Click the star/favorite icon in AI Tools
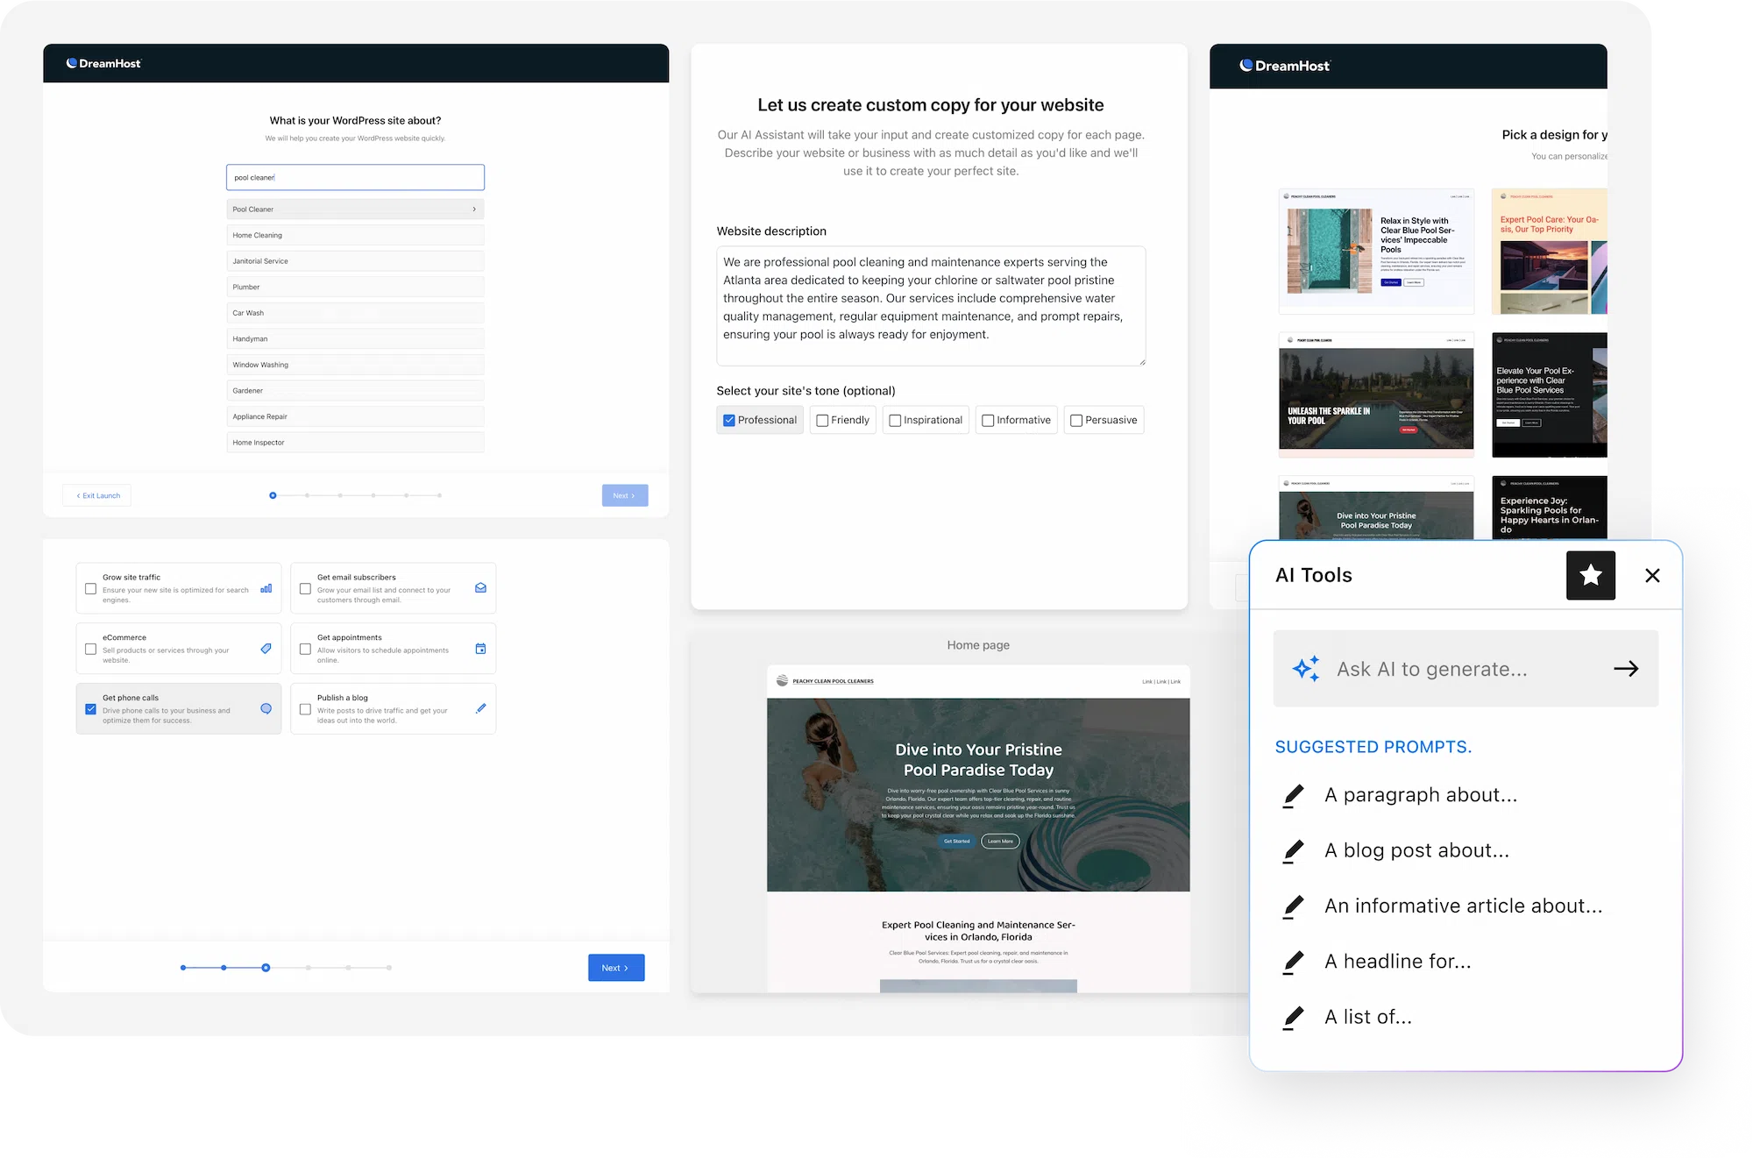The height and width of the screenshot is (1158, 1753). coord(1590,575)
